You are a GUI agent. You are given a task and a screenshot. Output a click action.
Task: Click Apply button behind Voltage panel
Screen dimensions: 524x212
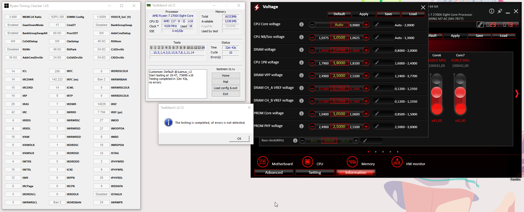(455, 36)
